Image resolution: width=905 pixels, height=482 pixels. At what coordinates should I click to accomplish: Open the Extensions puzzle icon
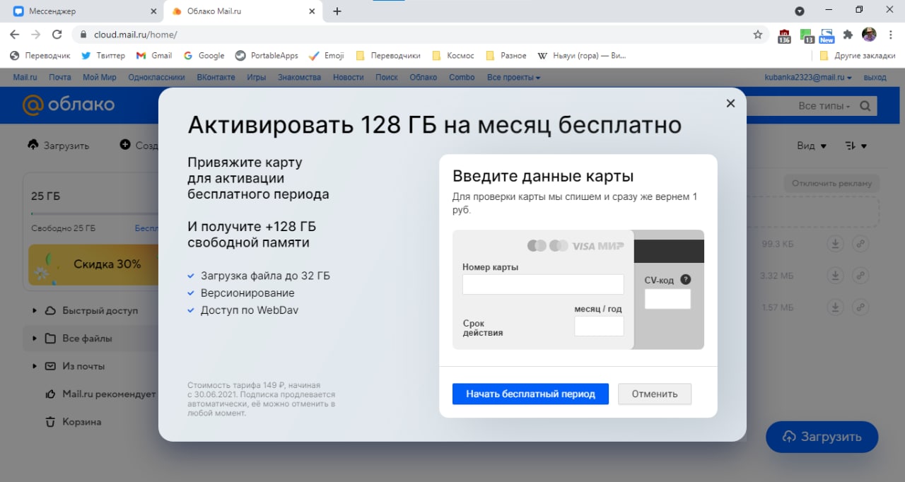pyautogui.click(x=848, y=35)
